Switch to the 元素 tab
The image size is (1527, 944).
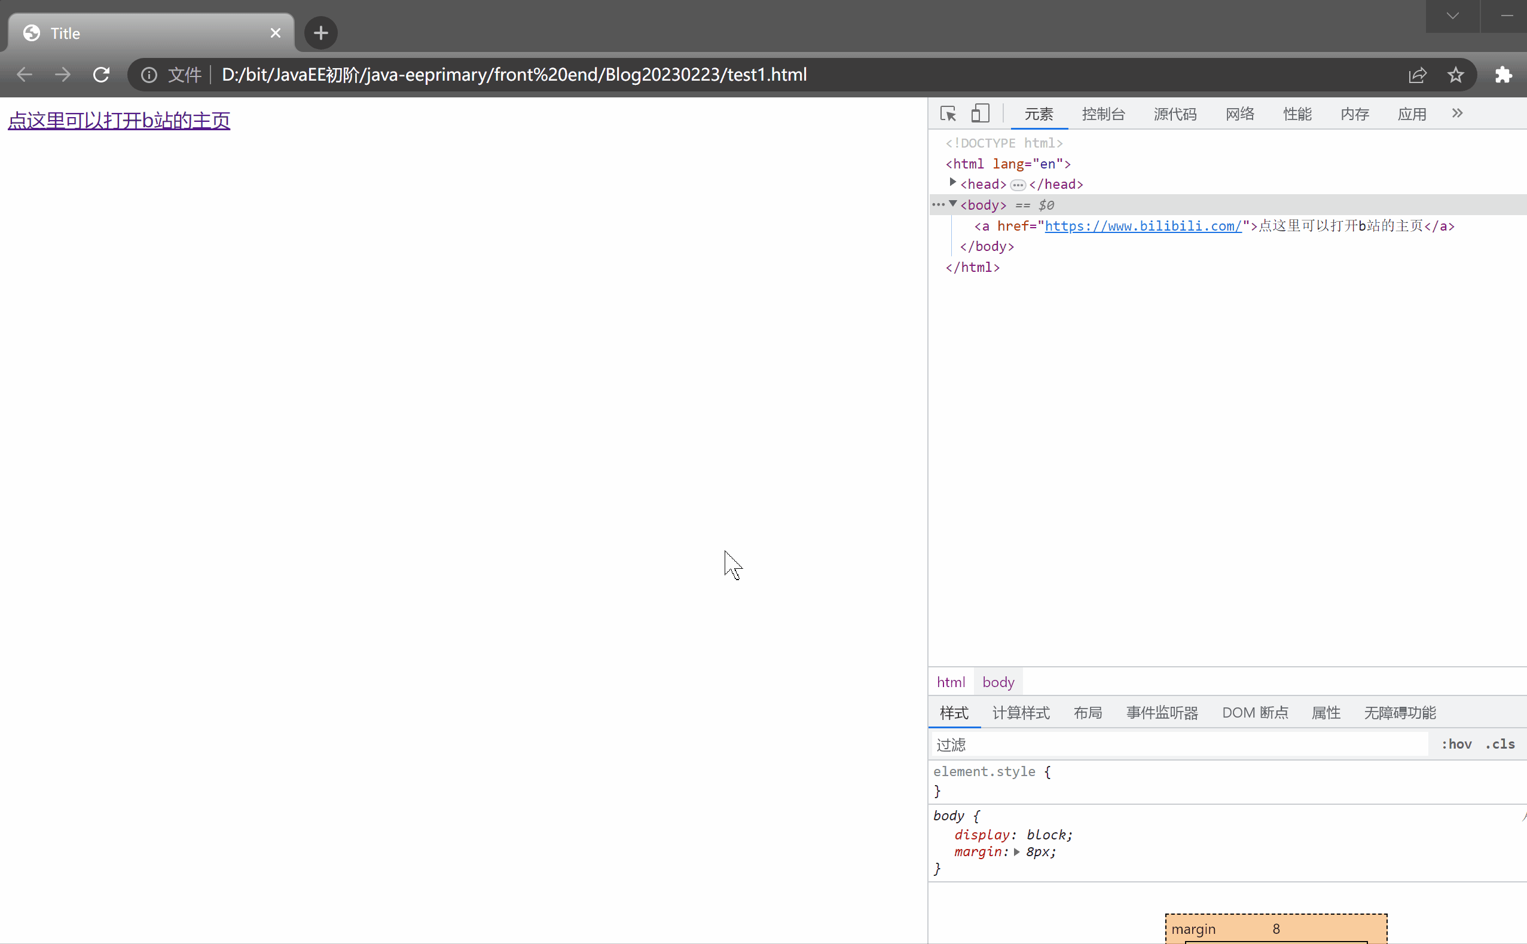pos(1039,114)
